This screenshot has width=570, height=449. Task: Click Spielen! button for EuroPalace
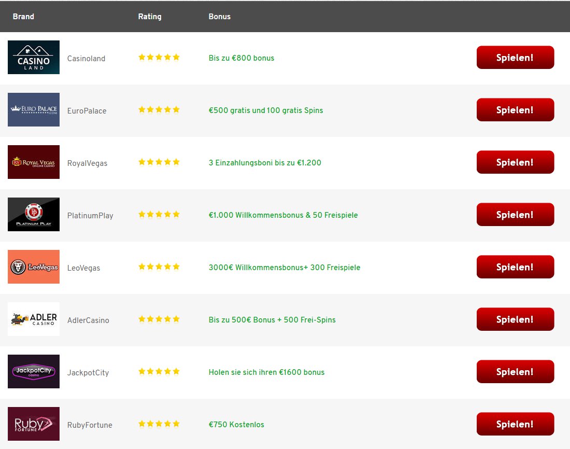(x=515, y=110)
